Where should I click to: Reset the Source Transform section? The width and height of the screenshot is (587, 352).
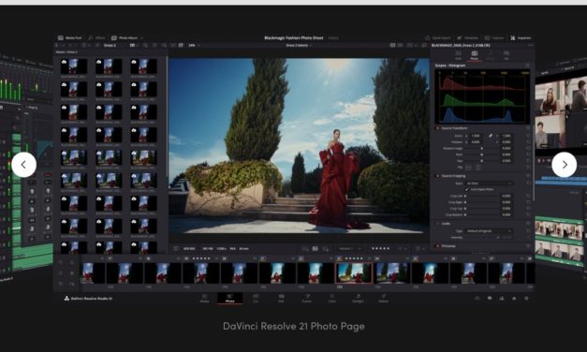tap(527, 128)
